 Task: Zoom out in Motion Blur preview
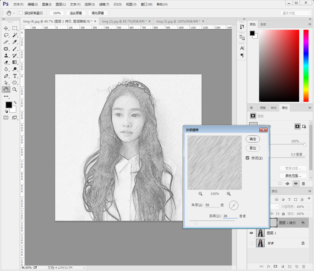pos(201,194)
